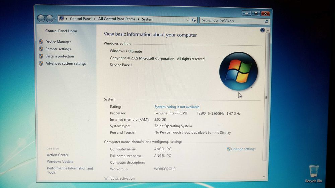
Task: Select All Control Panel Items breadcrumb
Action: 117,19
